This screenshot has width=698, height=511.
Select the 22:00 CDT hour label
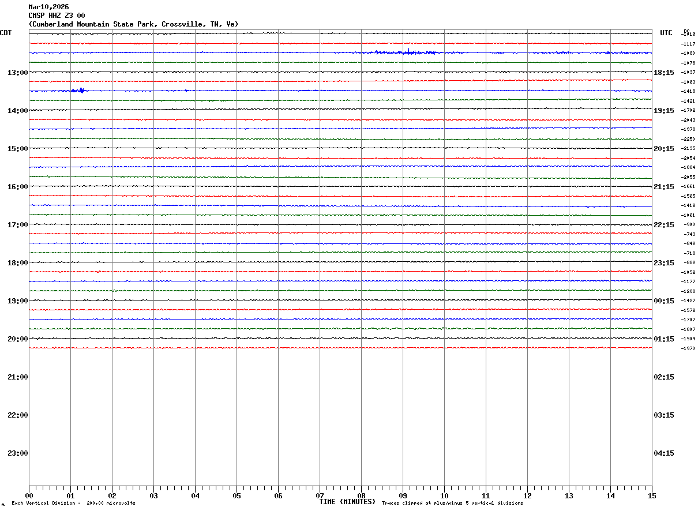(x=17, y=415)
